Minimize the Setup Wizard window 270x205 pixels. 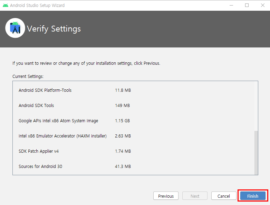click(231, 5)
